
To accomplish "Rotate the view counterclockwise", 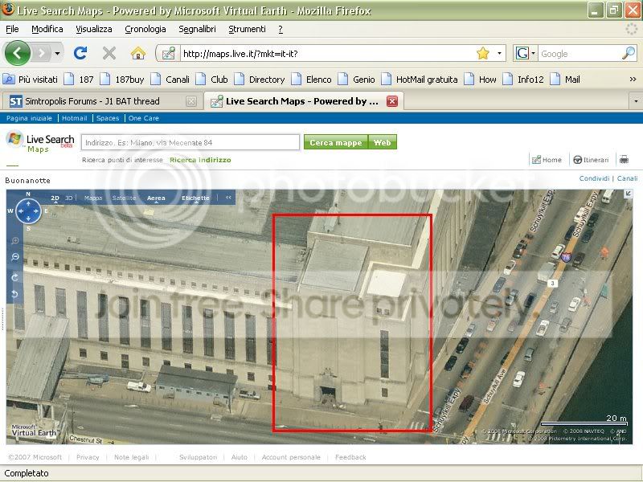I will point(14,294).
